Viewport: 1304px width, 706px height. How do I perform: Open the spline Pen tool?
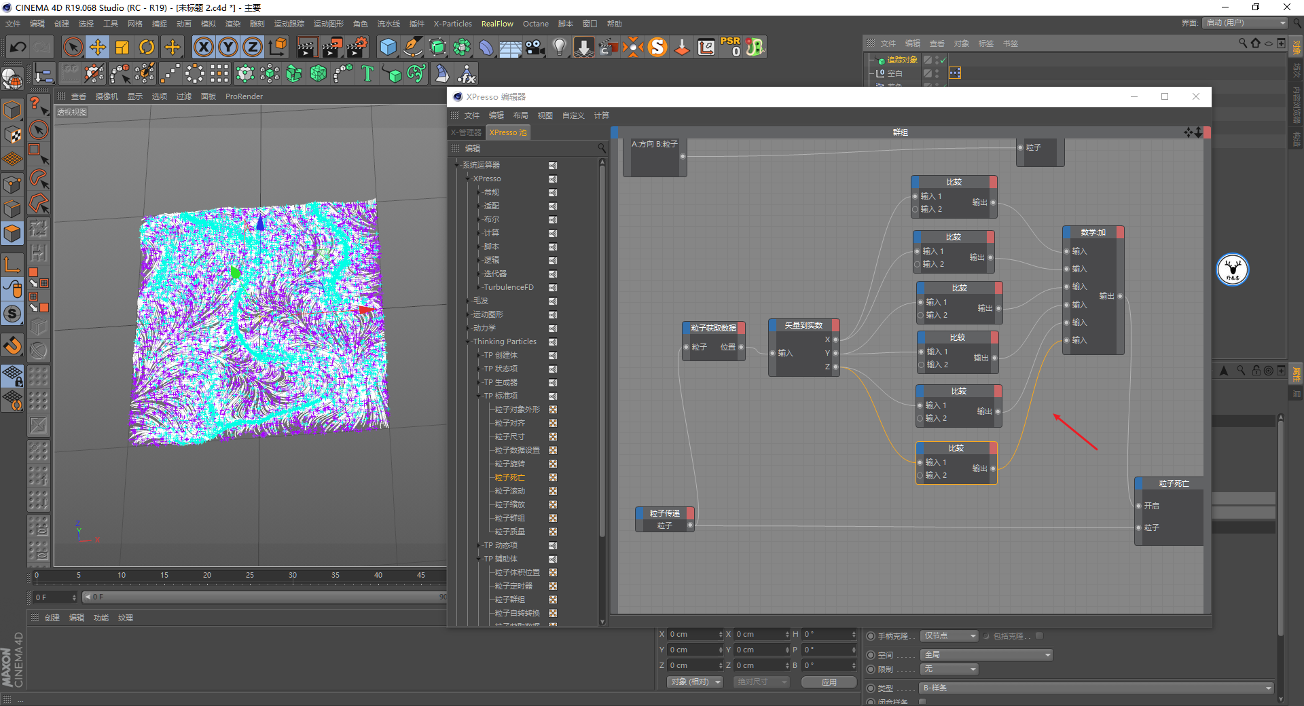[x=413, y=47]
